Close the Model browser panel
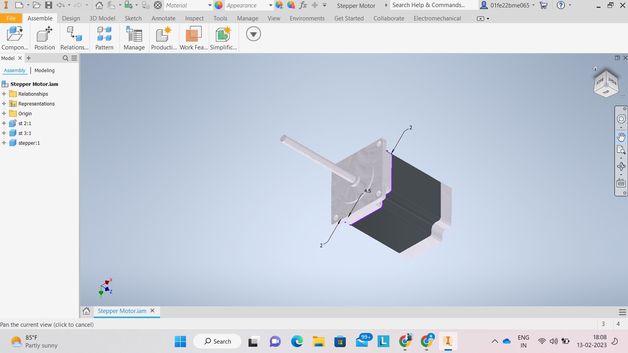Screen dimensions: 628x353 [x=20, y=58]
